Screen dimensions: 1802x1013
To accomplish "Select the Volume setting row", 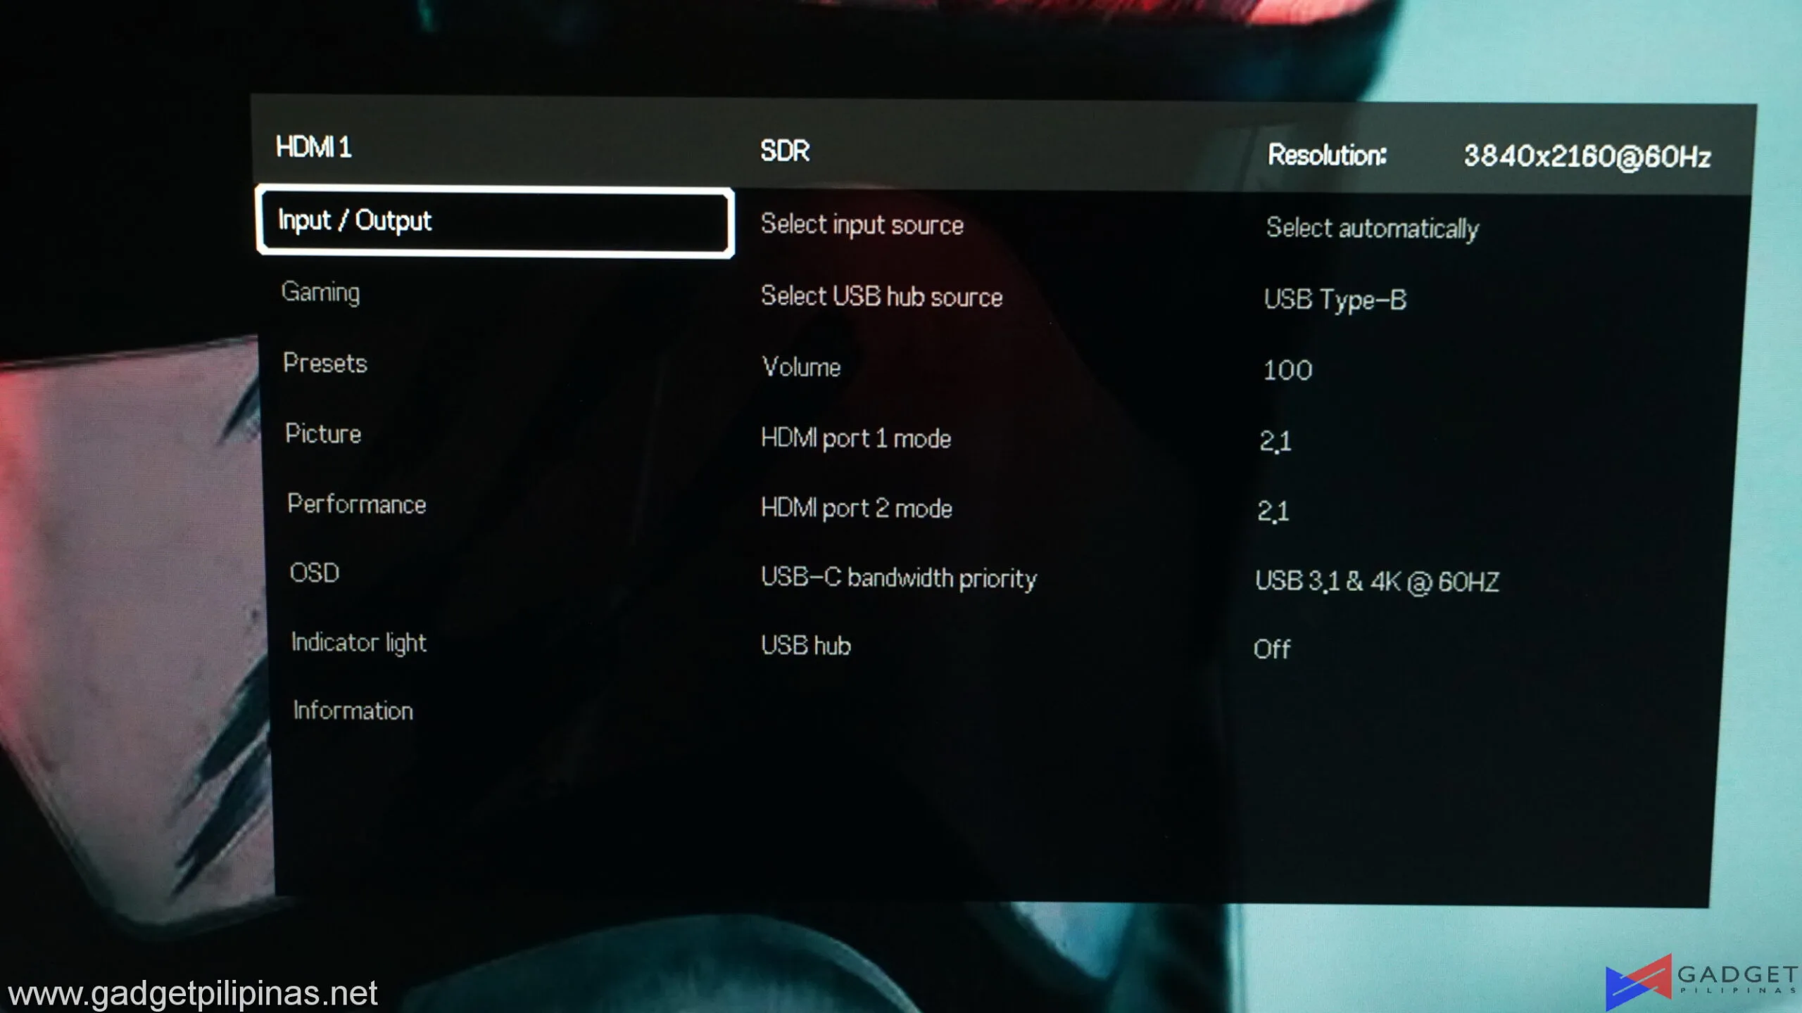I will point(801,367).
